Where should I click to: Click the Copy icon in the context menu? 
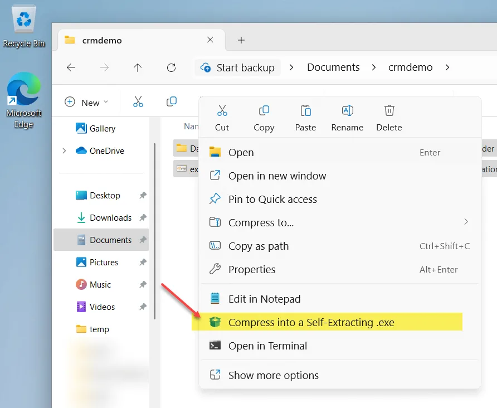click(x=264, y=111)
